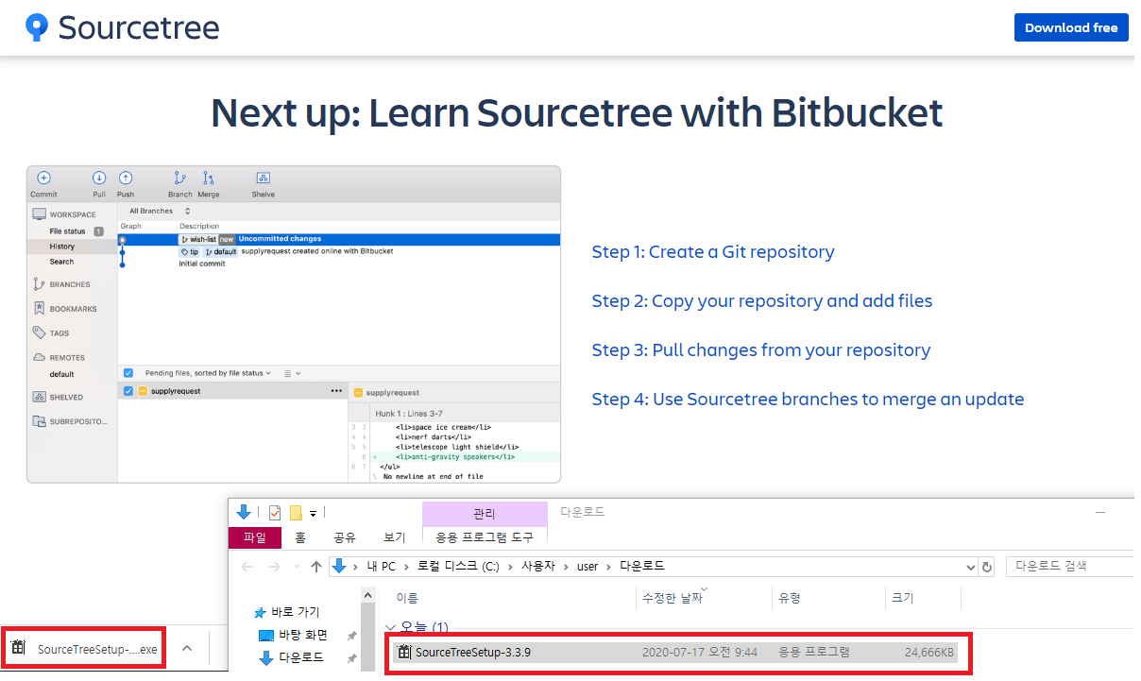
Task: Expand options chevron beside SourceTreeSetup download
Action: (187, 648)
